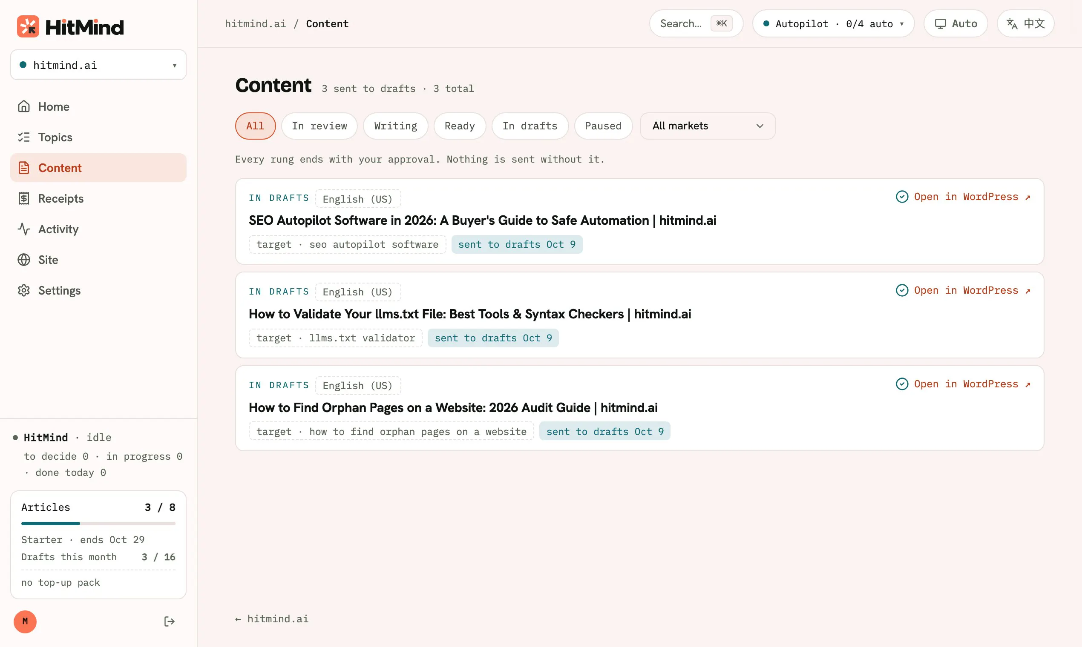This screenshot has width=1082, height=647.
Task: Filter content by Ready
Action: (459, 126)
